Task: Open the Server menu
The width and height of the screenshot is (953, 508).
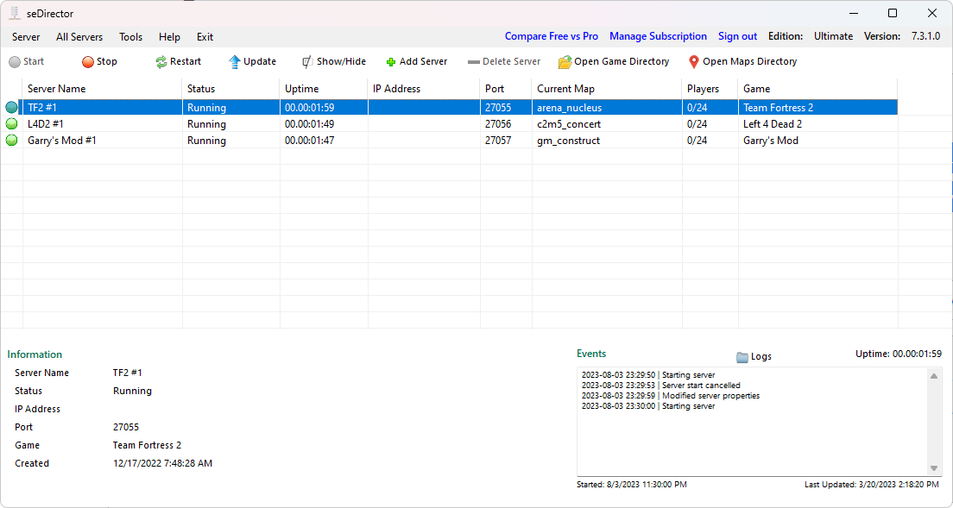Action: (26, 37)
